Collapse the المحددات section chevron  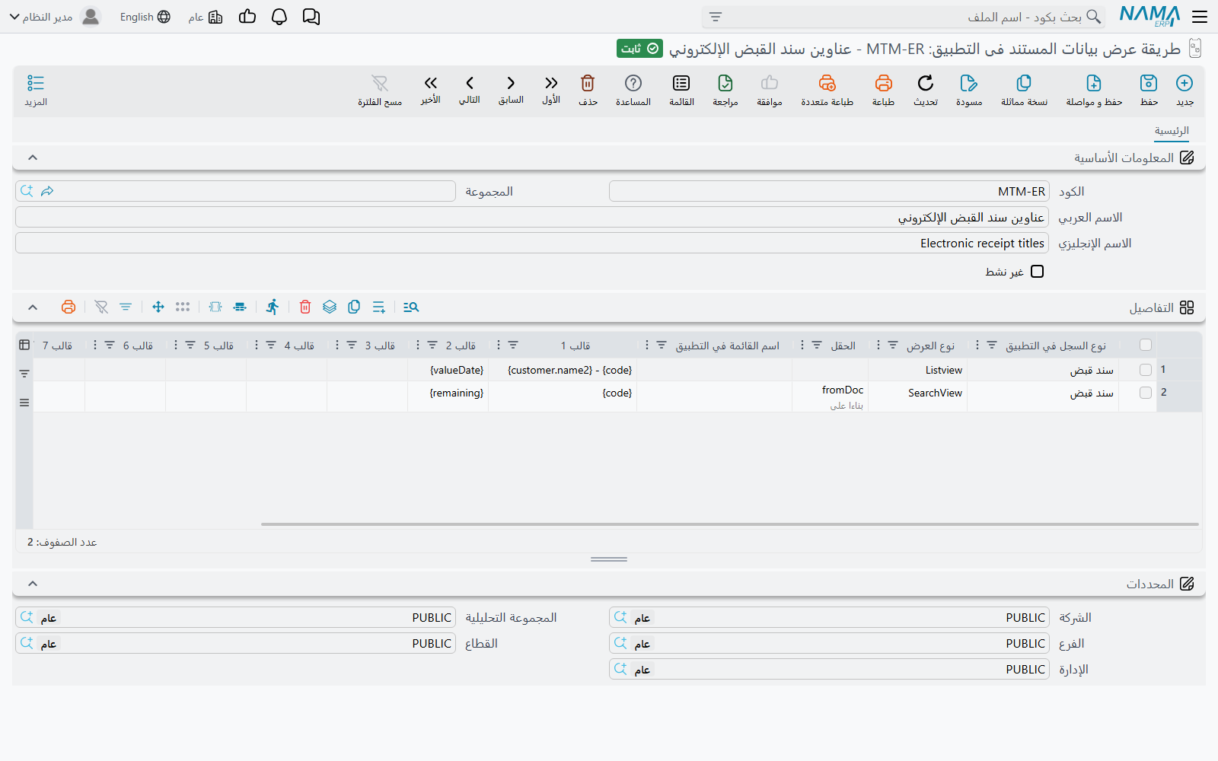tap(33, 584)
